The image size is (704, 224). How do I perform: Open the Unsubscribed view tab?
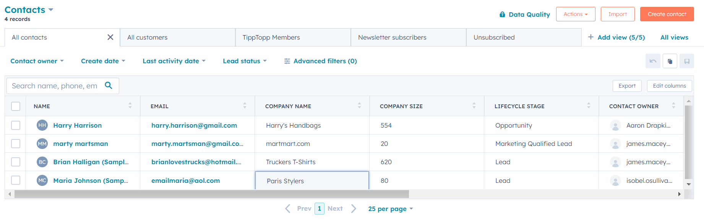pos(493,37)
